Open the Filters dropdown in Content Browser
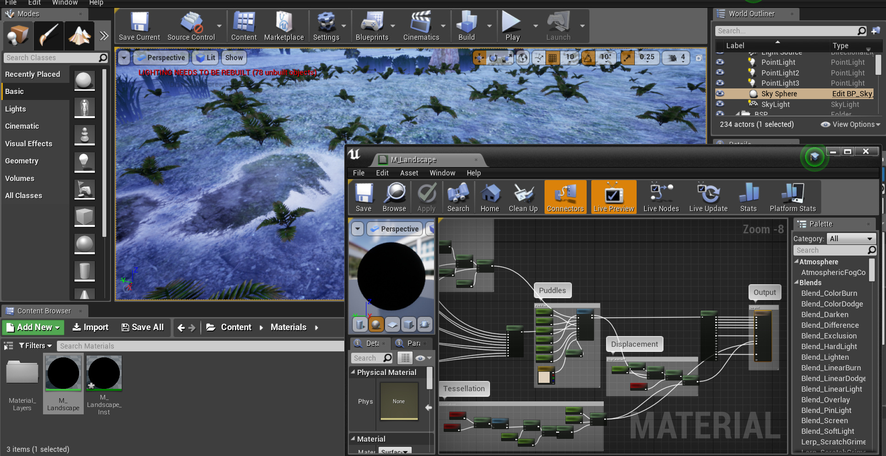This screenshot has height=456, width=886. coord(35,346)
